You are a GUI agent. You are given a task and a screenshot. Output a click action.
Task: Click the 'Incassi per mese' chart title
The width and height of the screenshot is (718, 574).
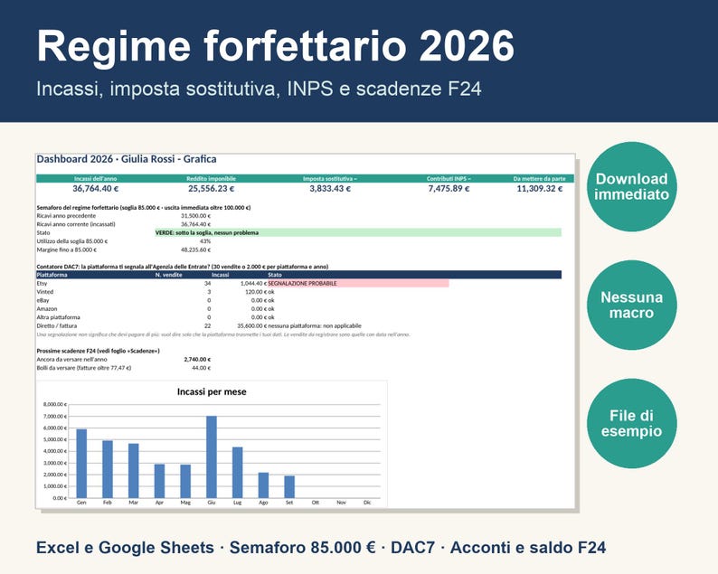(212, 391)
